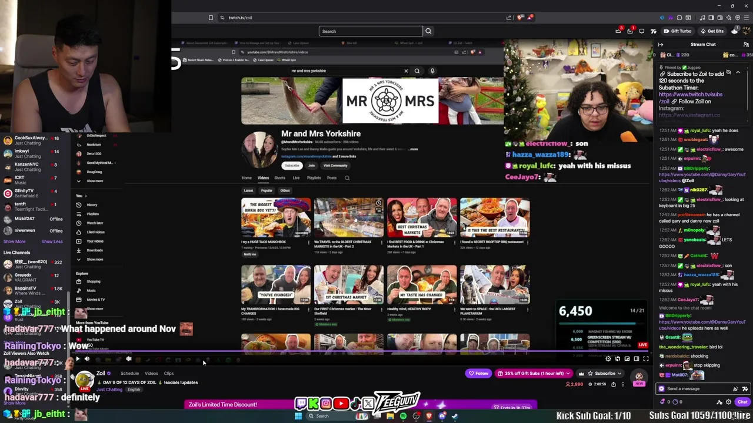The width and height of the screenshot is (753, 423).
Task: Click the purple Follow button
Action: 478,373
